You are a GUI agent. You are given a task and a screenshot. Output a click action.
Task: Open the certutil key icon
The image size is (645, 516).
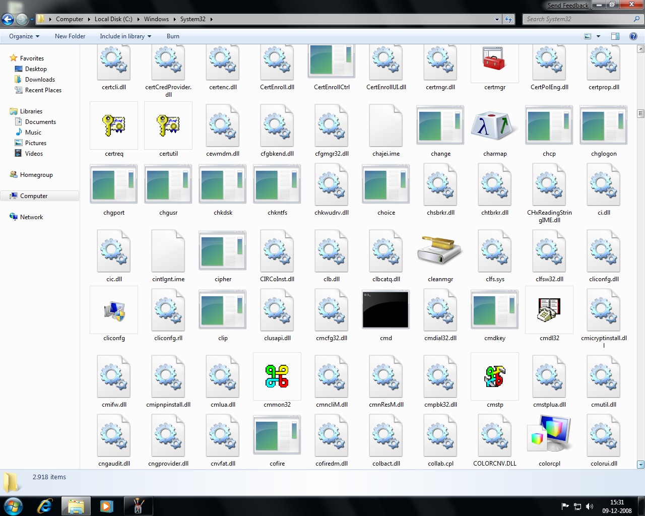tap(168, 125)
